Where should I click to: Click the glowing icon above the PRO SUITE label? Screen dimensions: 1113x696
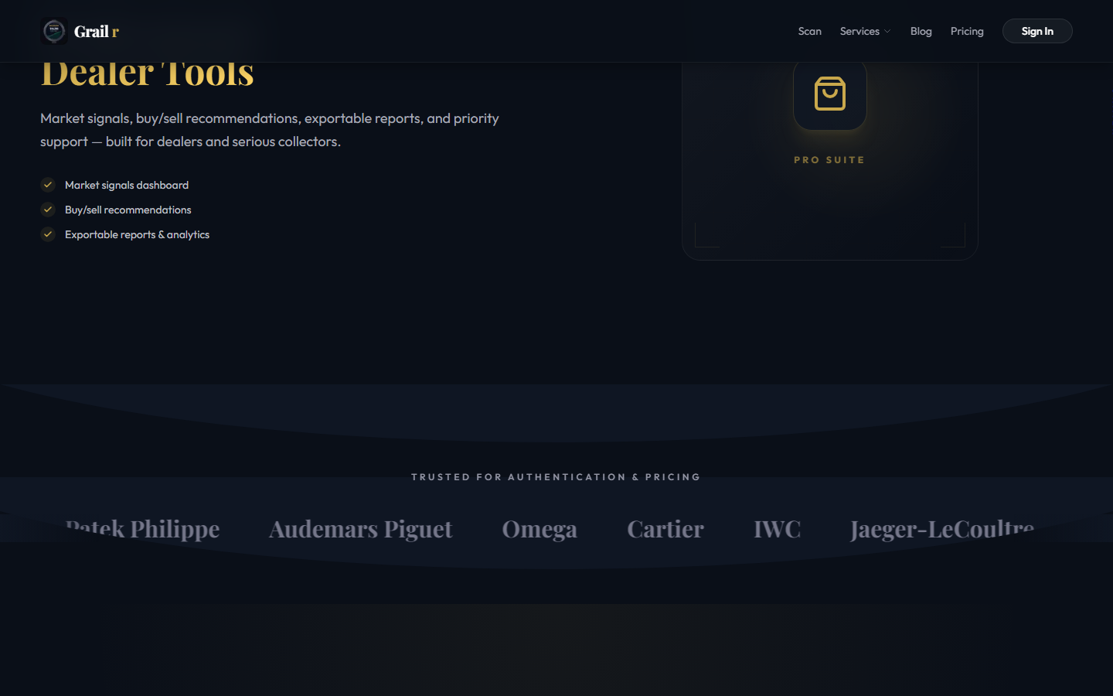click(829, 94)
